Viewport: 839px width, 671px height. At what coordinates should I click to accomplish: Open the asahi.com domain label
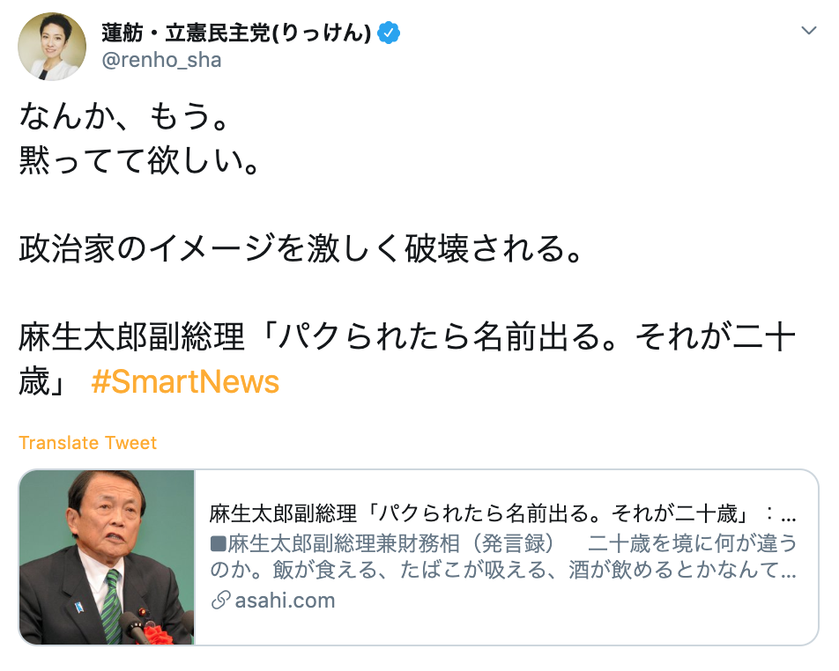click(x=285, y=601)
